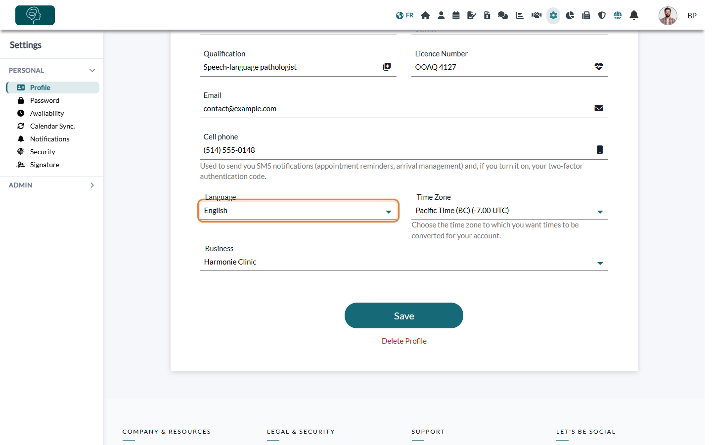Click the Delete Profile link
This screenshot has width=712, height=445.
tap(404, 341)
